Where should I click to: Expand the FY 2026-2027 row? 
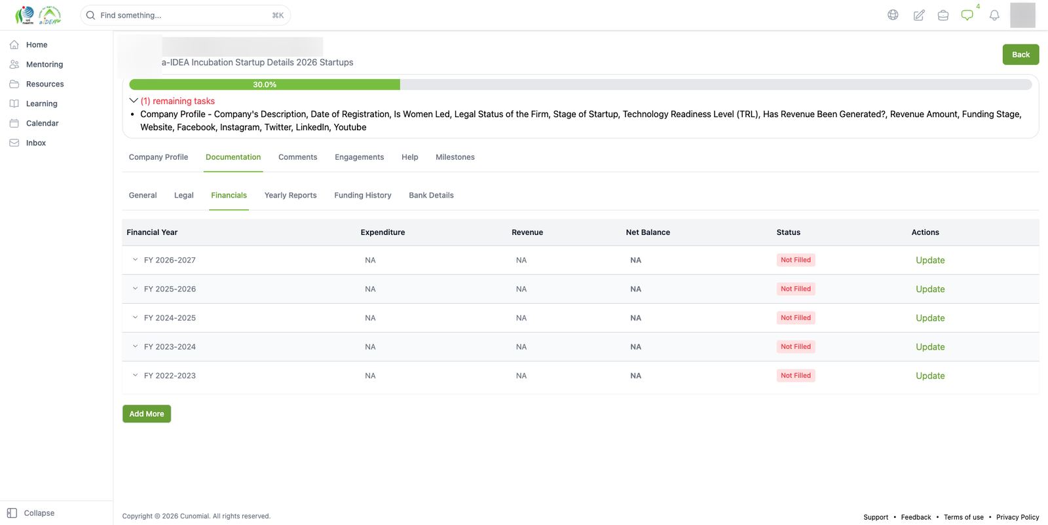[x=135, y=260]
